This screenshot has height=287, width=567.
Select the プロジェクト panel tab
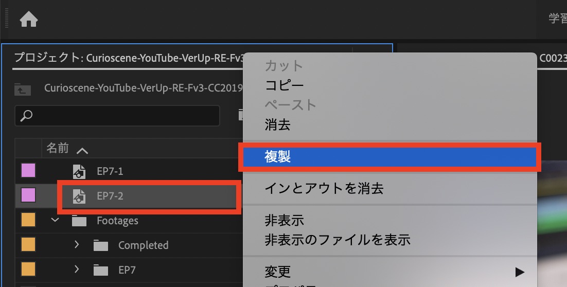pos(128,58)
